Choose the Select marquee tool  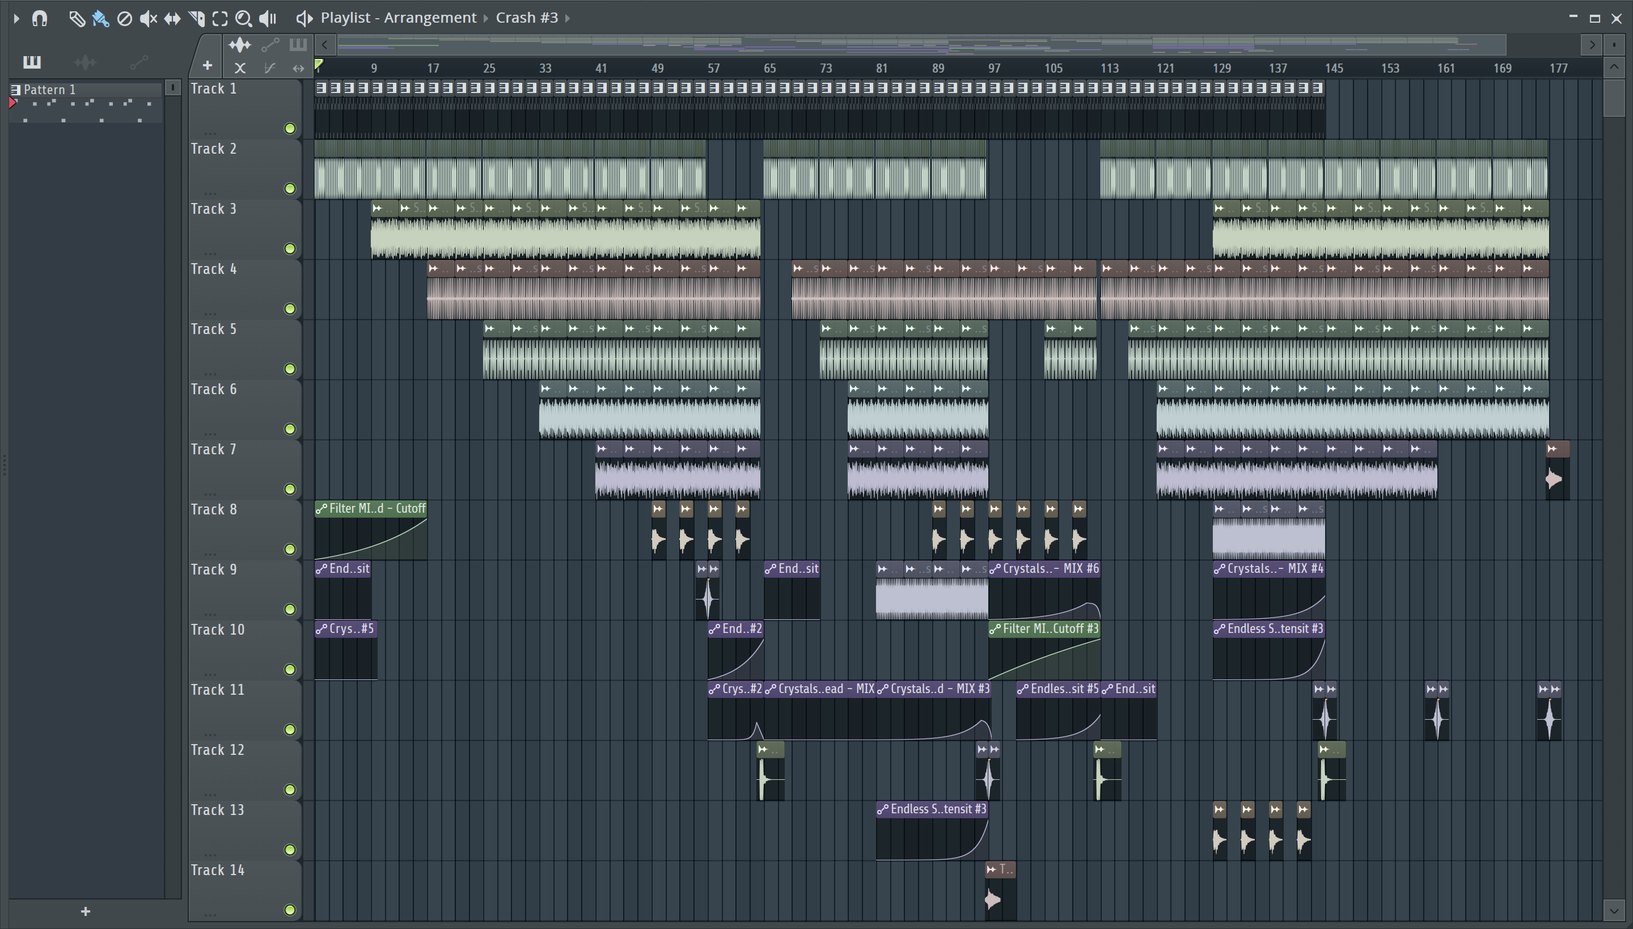[220, 19]
